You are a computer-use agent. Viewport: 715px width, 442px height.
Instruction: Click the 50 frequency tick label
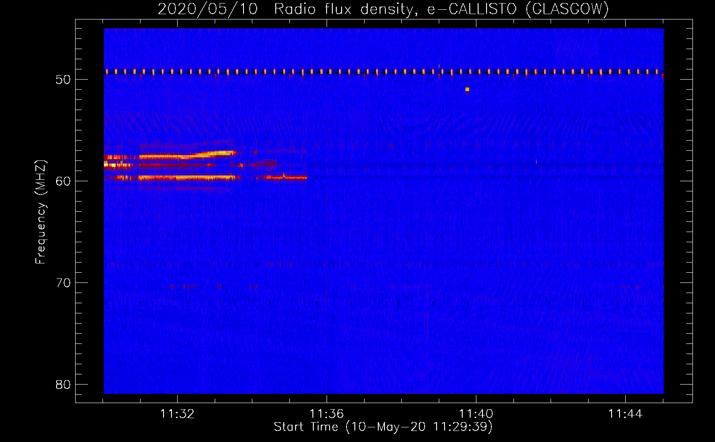pyautogui.click(x=63, y=80)
